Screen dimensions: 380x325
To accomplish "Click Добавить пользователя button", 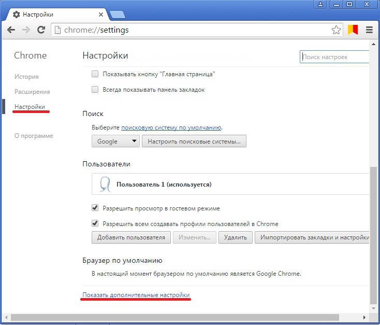I will pos(131,237).
